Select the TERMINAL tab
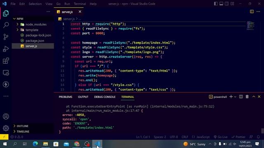Image resolution: width=264 pixels, height=148 pixels. click(x=127, y=97)
